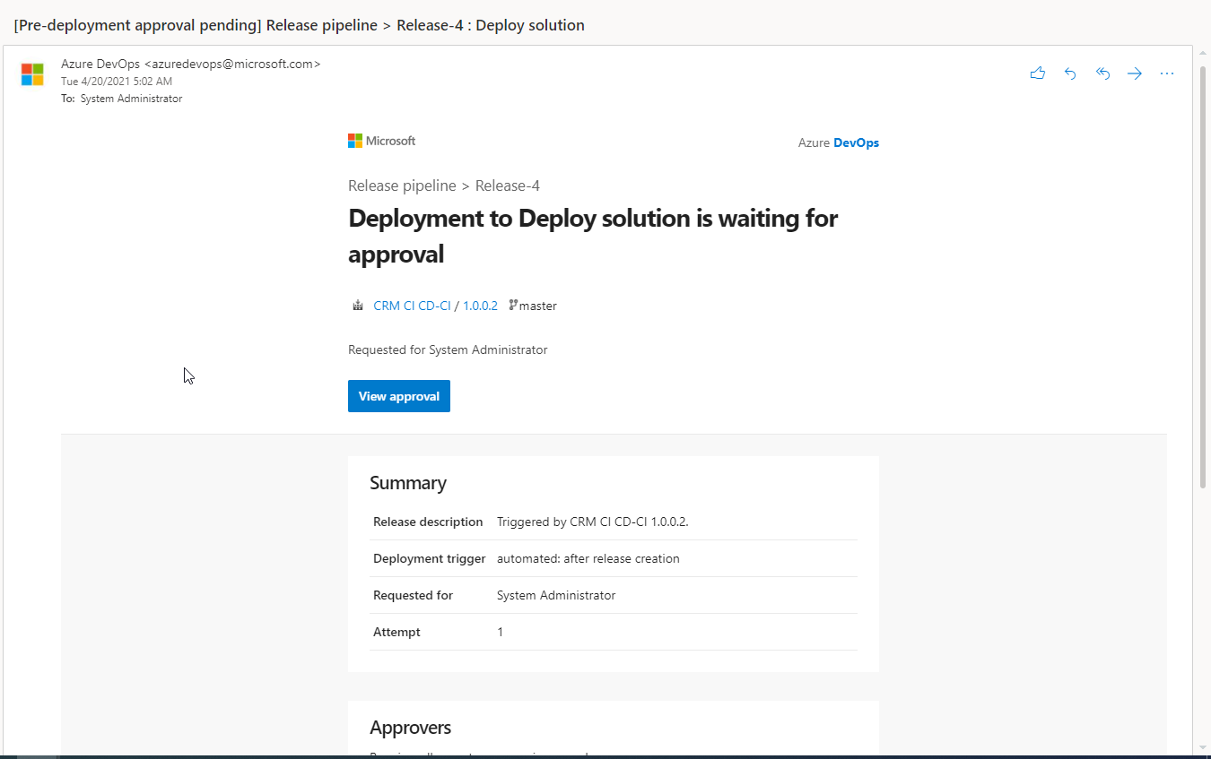Click the Microsoft sender avatar near the address
Viewport: 1211px width, 759px height.
32,73
